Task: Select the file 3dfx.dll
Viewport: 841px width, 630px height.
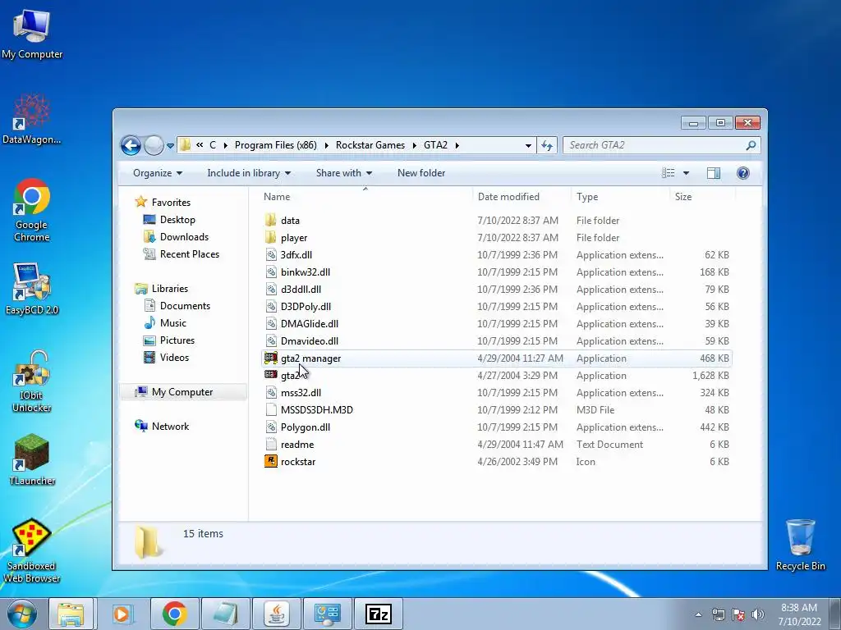Action: tap(296, 254)
